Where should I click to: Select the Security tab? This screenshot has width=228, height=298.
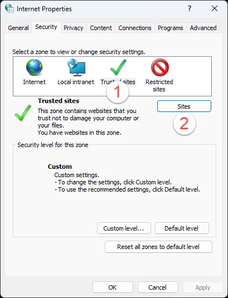46,27
